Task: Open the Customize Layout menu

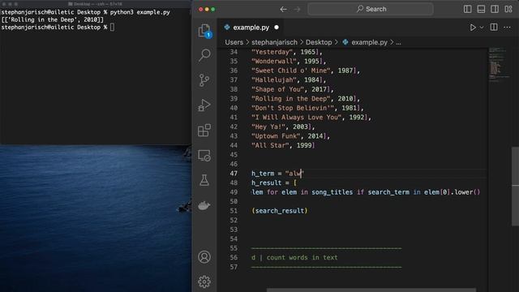Action: pyautogui.click(x=508, y=9)
